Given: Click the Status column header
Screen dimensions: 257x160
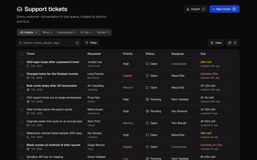Looking at the screenshot, I should [150, 54].
